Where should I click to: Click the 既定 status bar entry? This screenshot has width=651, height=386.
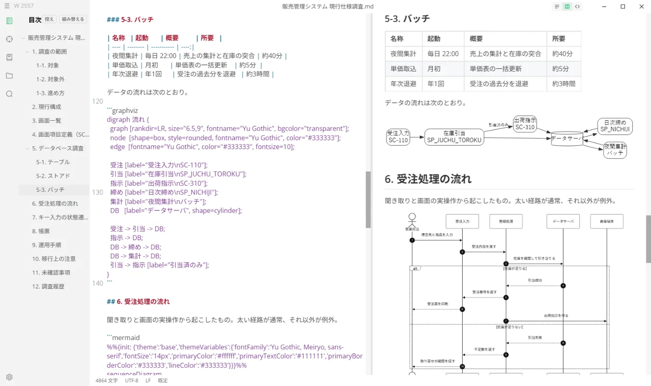[163, 380]
